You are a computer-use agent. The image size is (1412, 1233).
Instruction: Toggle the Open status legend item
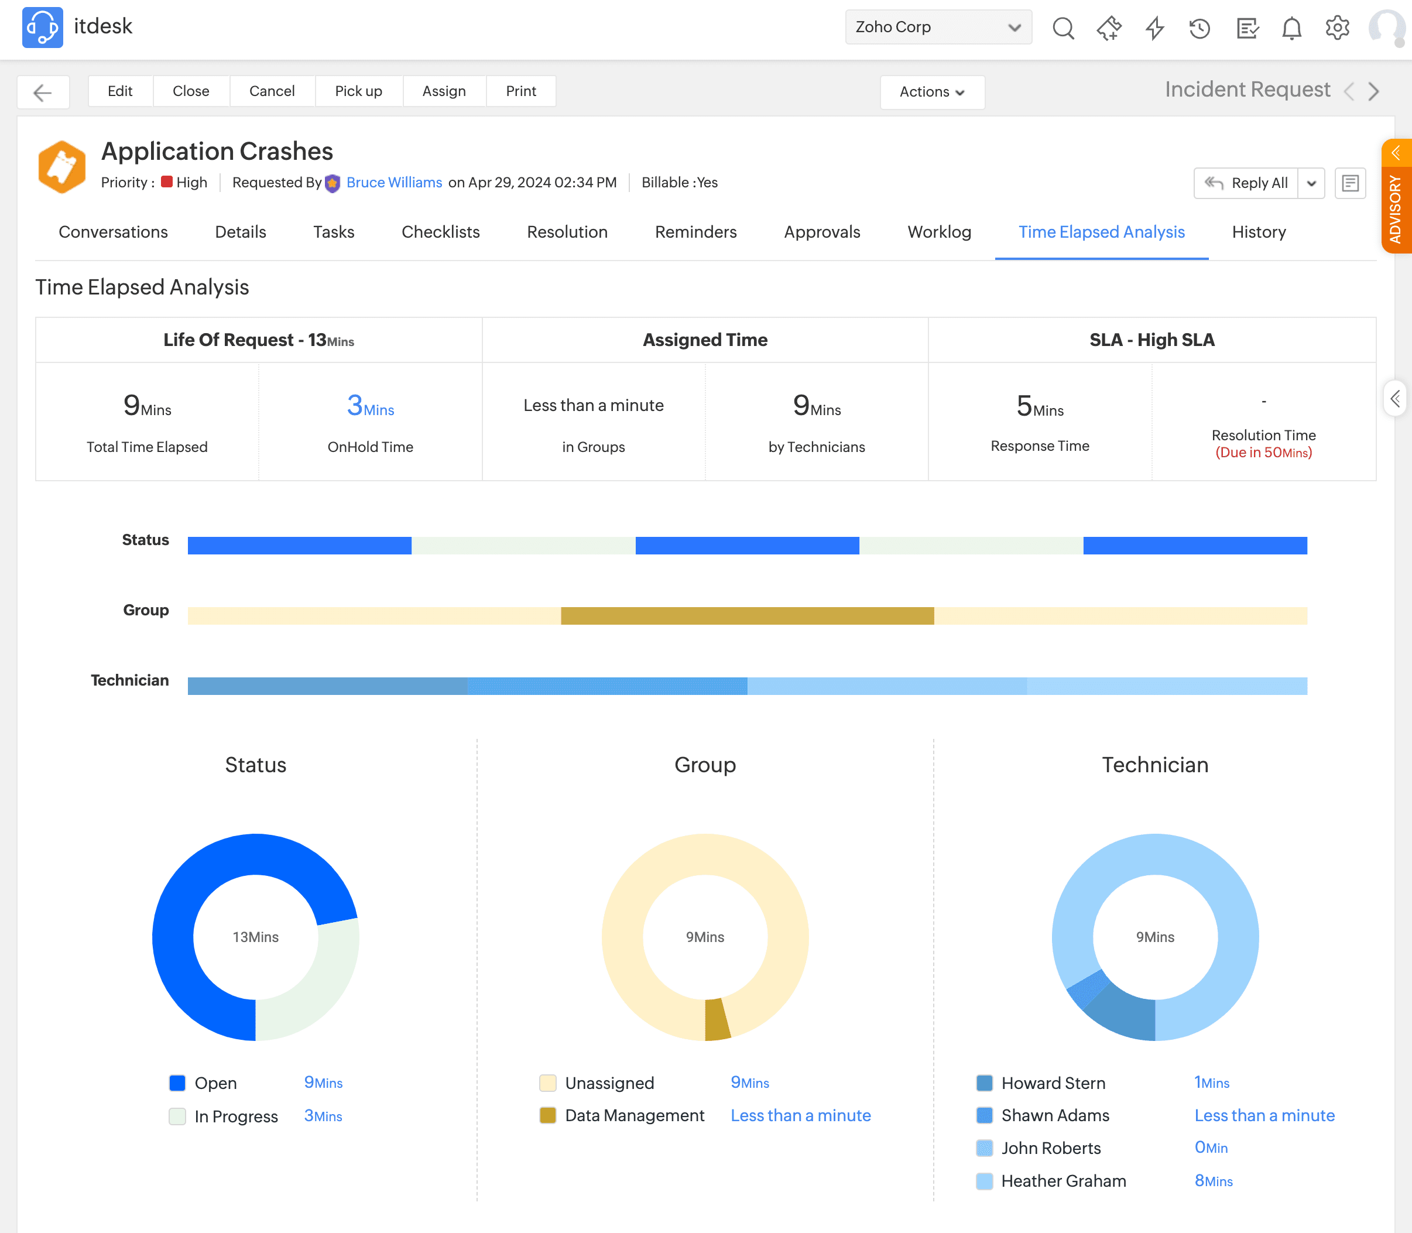click(215, 1083)
